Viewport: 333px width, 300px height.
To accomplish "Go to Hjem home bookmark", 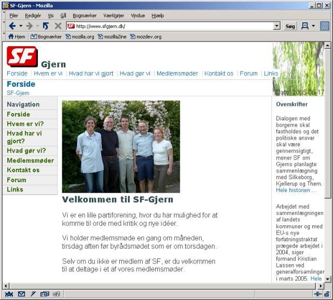I will click(x=17, y=37).
